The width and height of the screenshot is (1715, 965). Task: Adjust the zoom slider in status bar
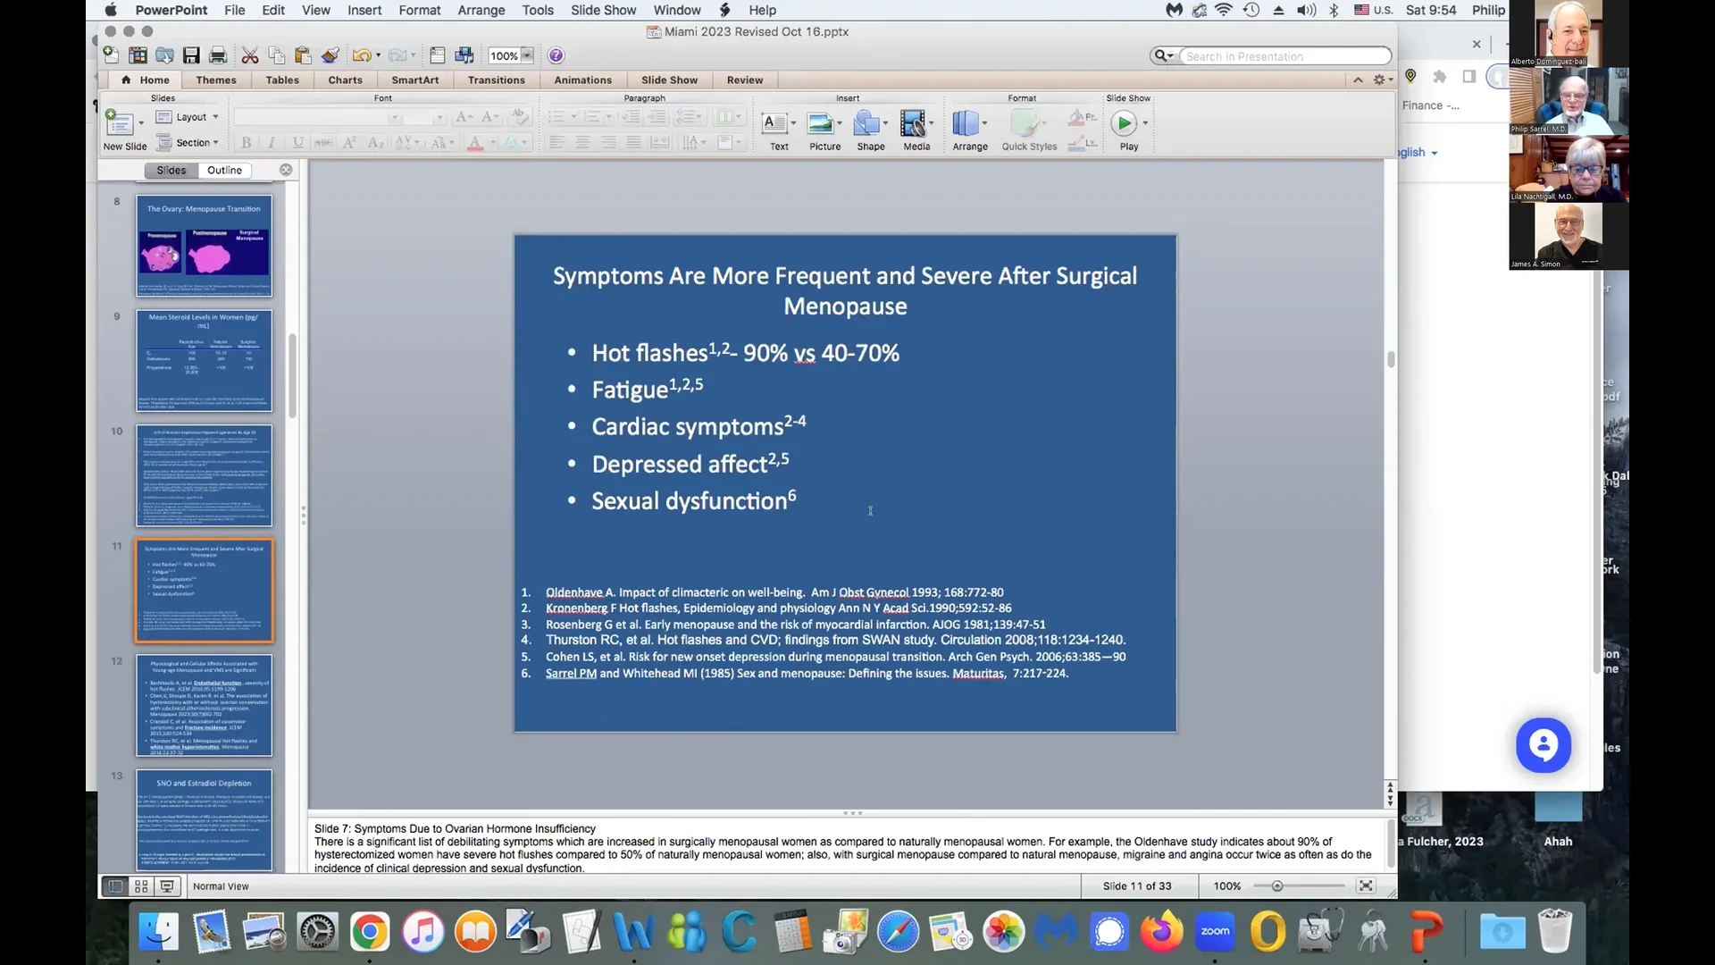(x=1277, y=886)
